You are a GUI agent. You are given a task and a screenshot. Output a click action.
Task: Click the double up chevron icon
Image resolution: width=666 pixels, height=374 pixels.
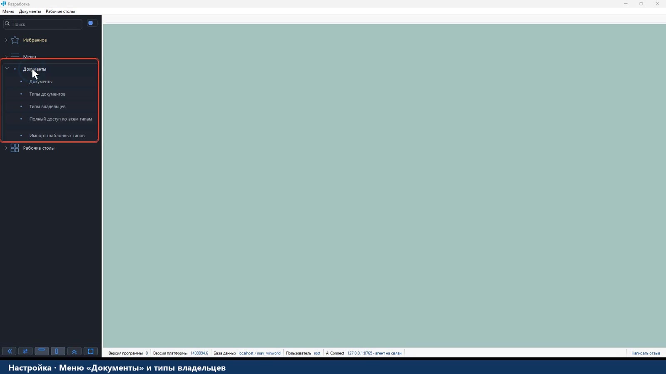point(74,351)
